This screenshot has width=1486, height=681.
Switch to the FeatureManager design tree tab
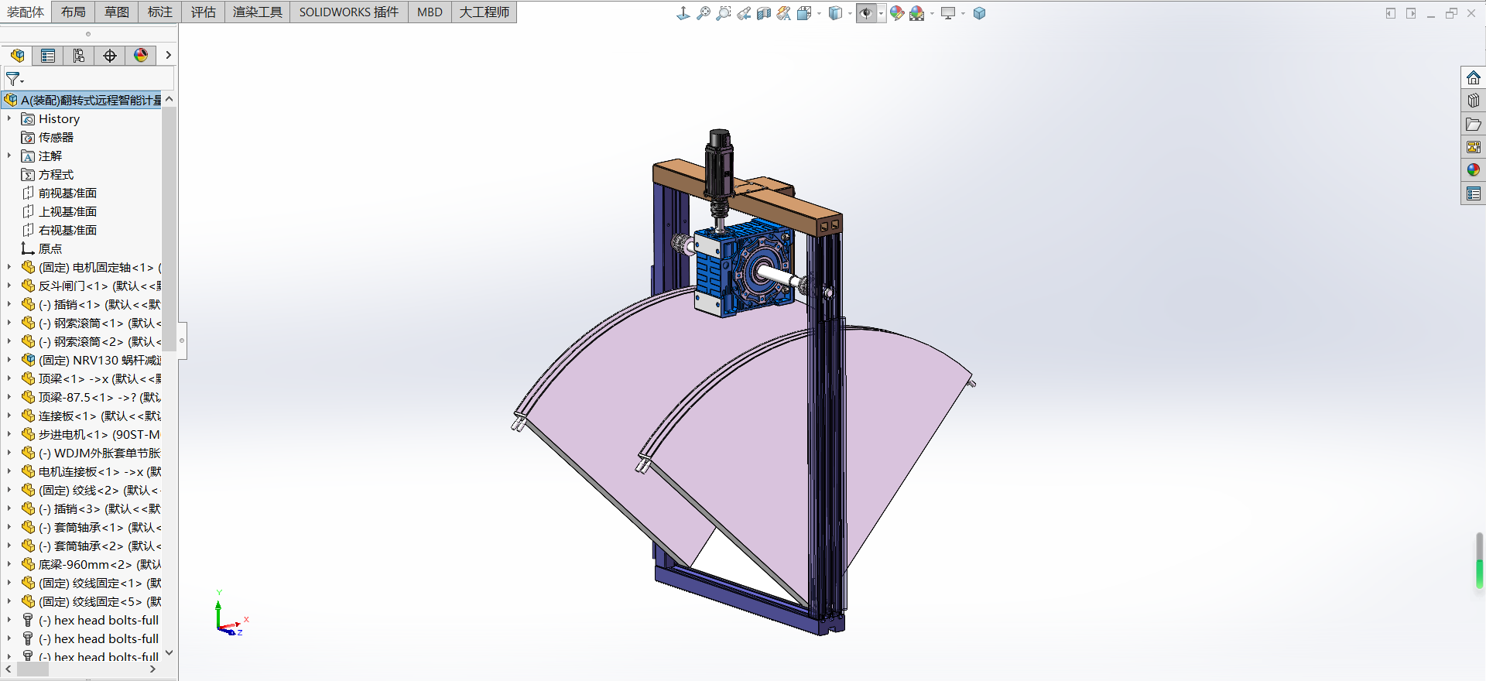coord(17,56)
